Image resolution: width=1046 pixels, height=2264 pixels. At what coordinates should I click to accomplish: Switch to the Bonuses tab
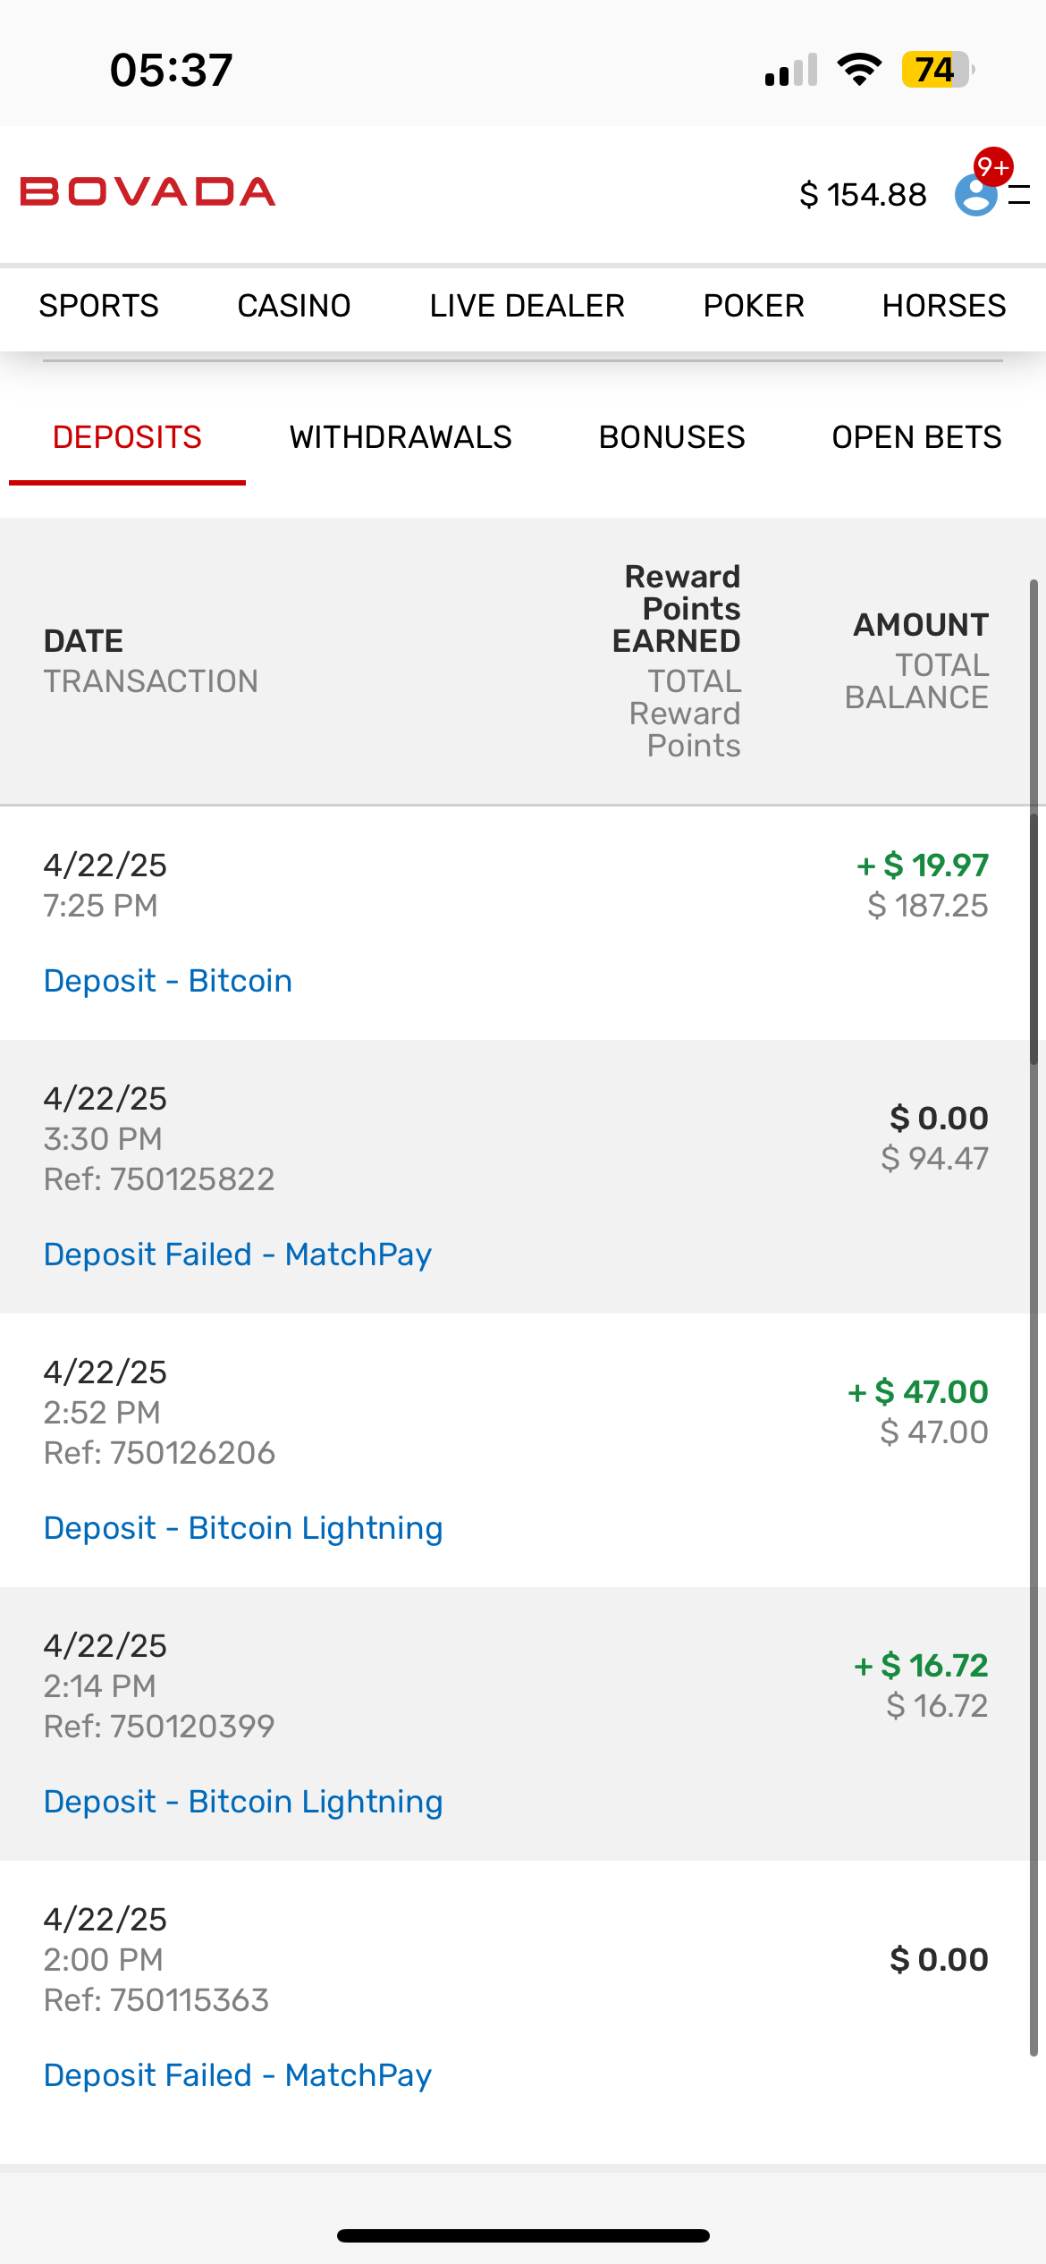click(x=671, y=437)
